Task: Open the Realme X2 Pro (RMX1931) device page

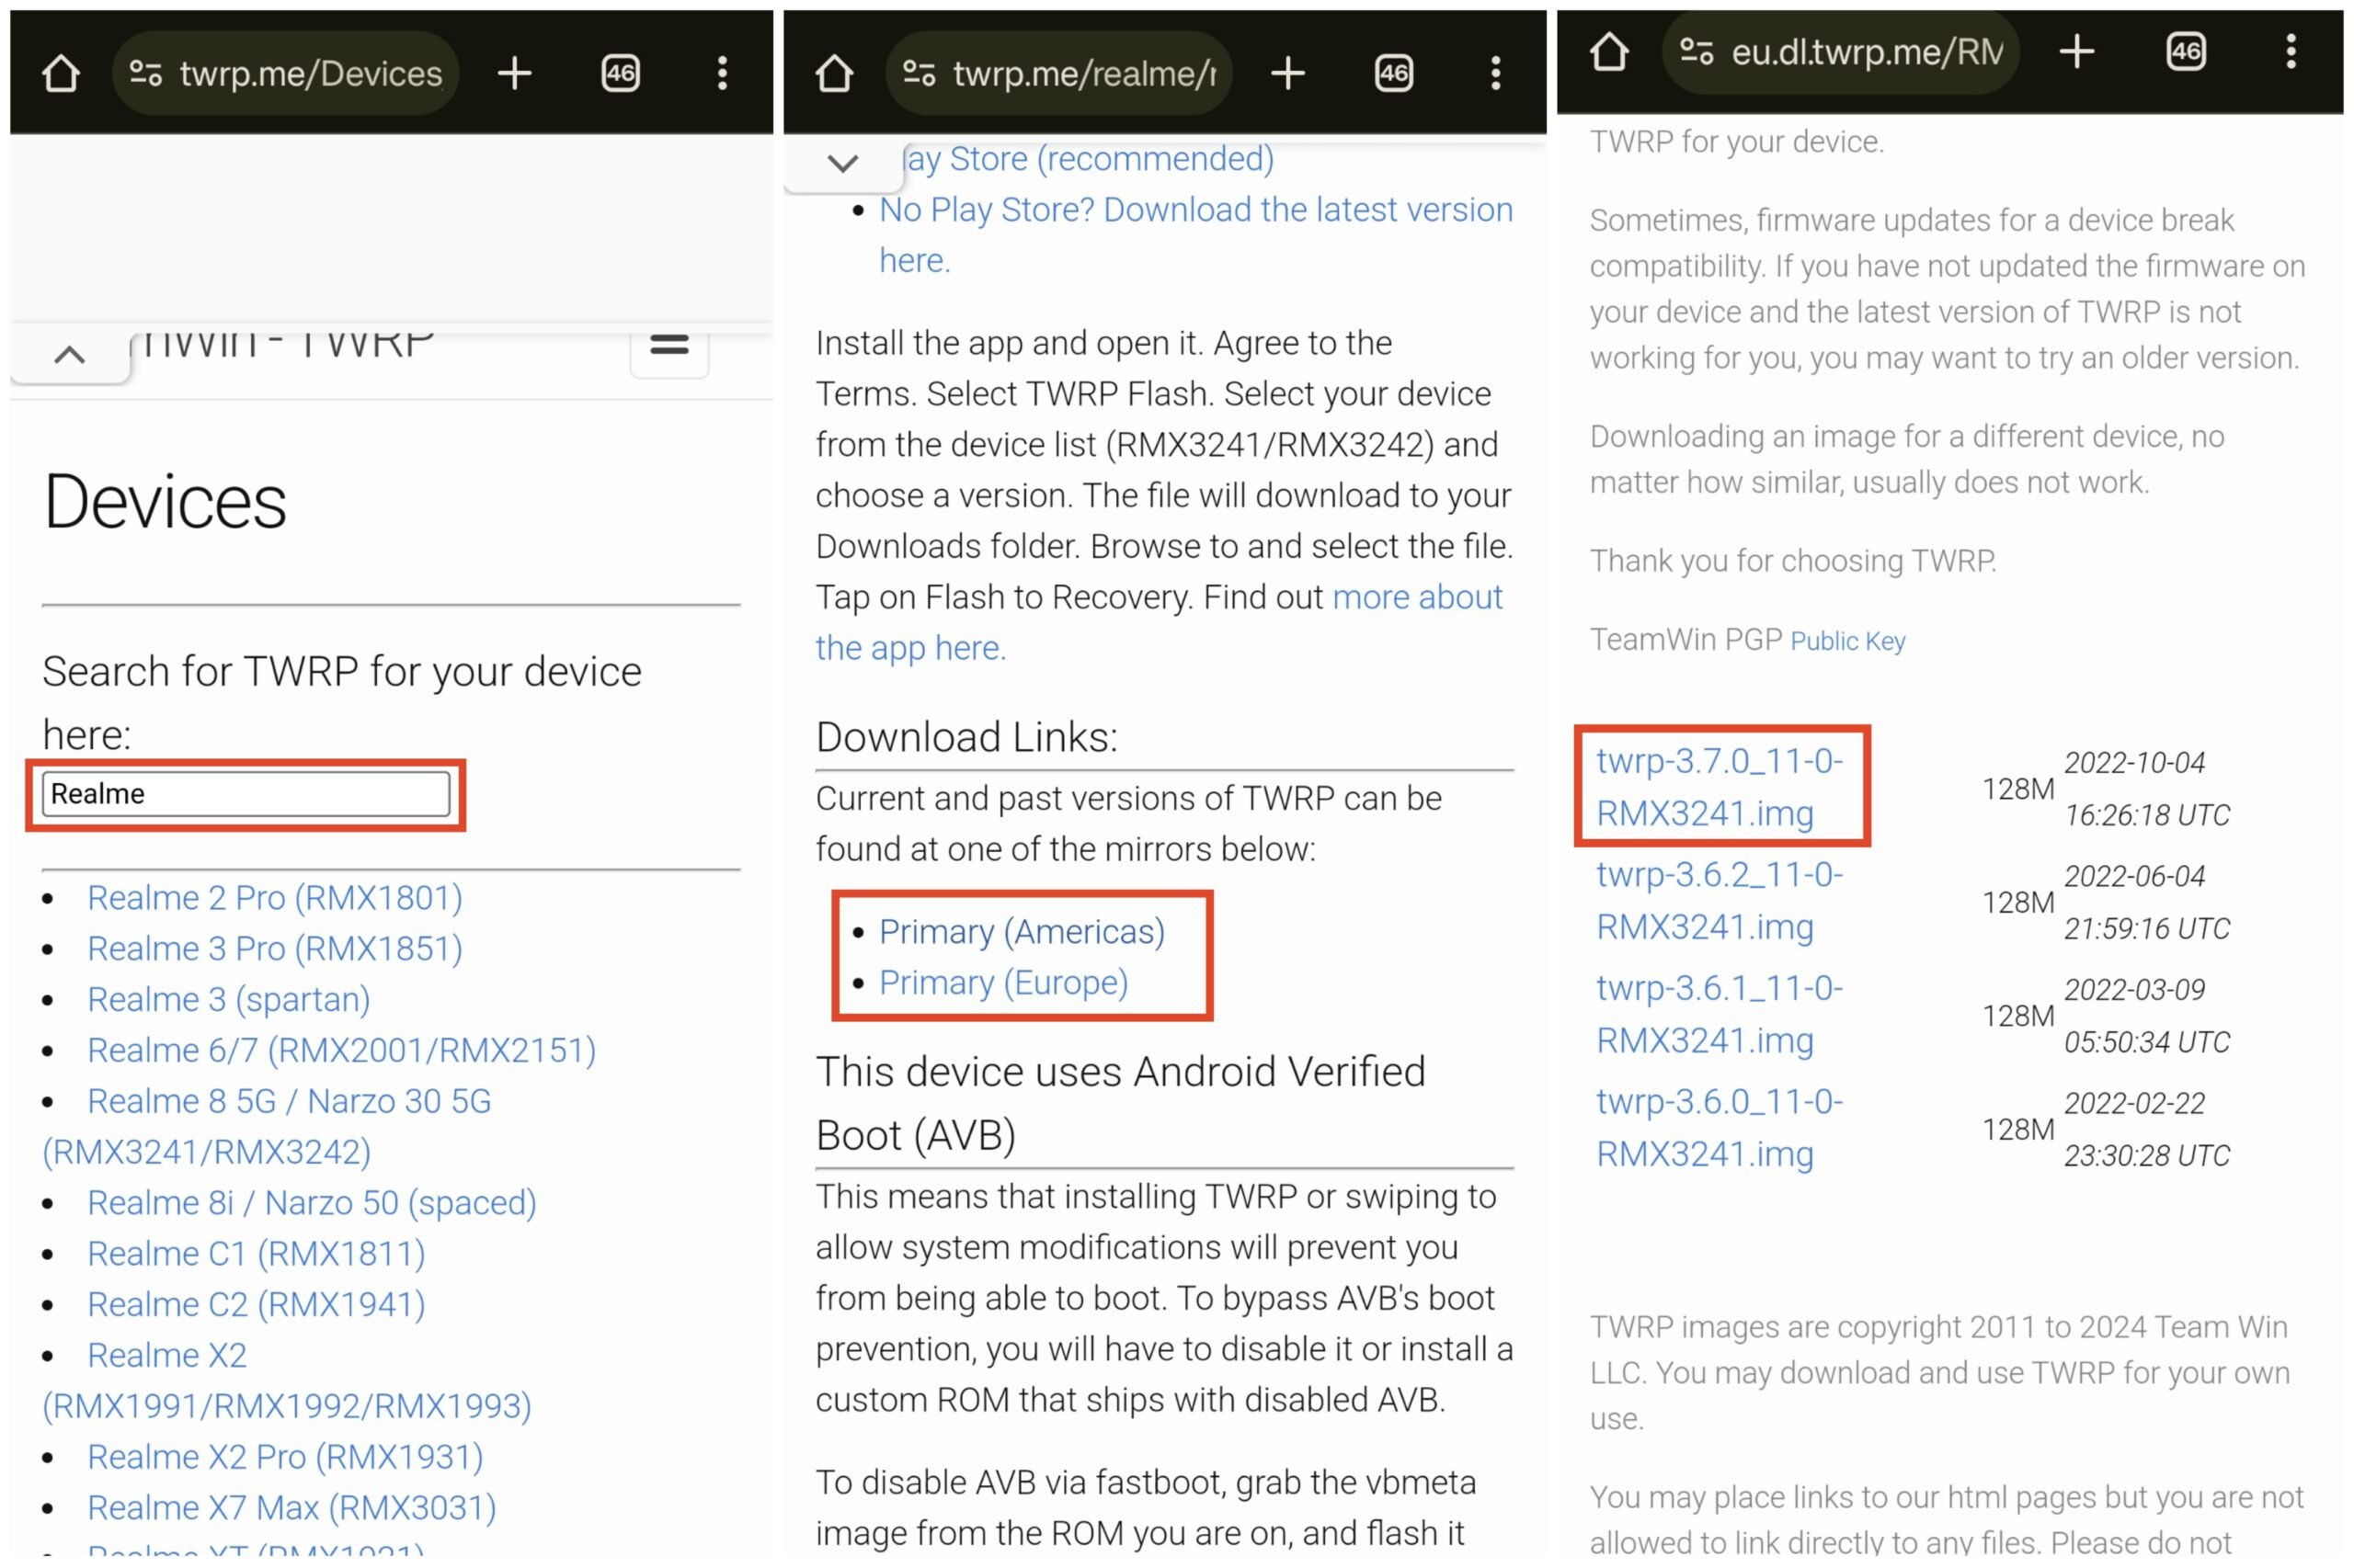Action: [x=285, y=1457]
